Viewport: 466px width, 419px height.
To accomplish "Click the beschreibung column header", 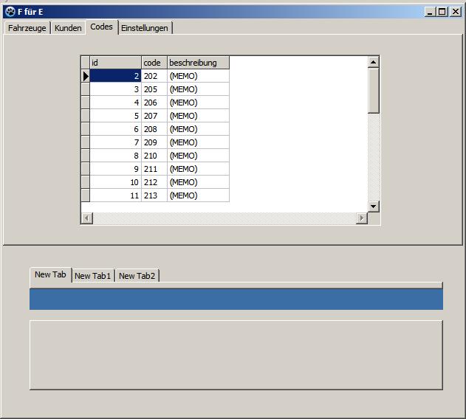I will click(x=197, y=63).
